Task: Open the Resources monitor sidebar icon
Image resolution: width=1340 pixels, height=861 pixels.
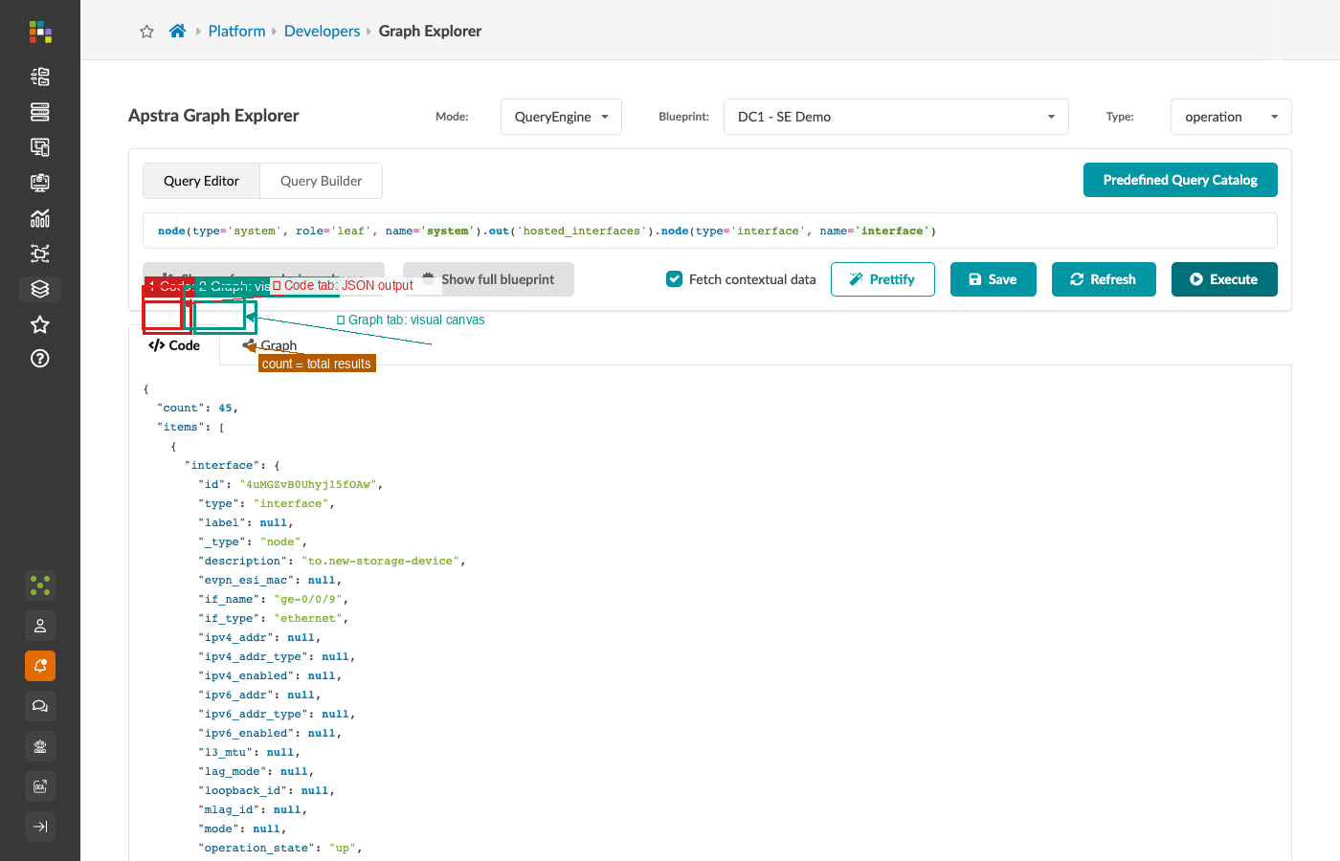Action: [x=40, y=183]
